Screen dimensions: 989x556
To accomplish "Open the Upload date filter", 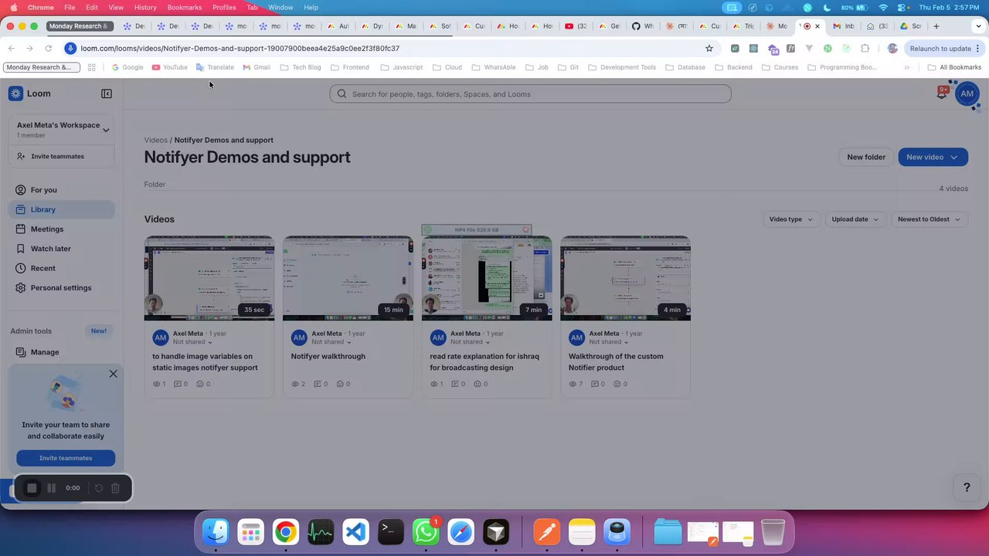I will tap(855, 219).
